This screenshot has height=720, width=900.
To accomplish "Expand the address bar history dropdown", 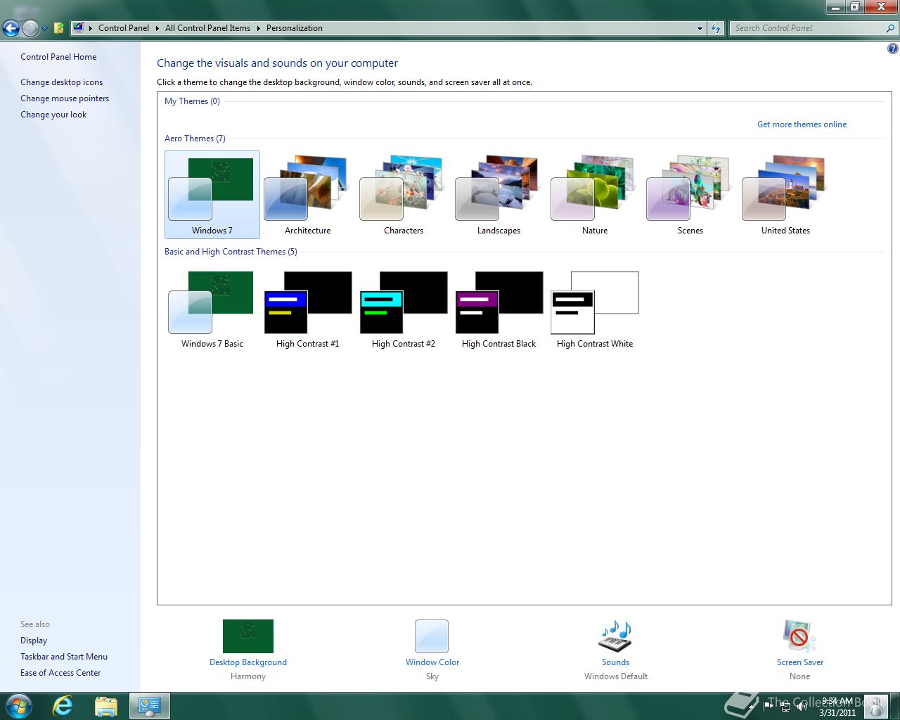I will pos(700,29).
